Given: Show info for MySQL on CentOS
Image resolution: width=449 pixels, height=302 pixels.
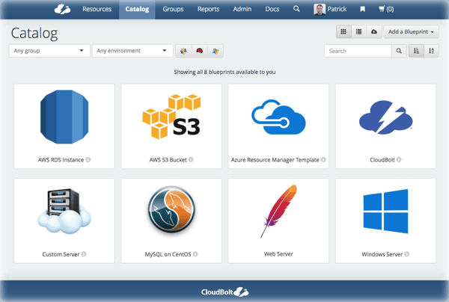Looking at the screenshot, I should point(195,254).
